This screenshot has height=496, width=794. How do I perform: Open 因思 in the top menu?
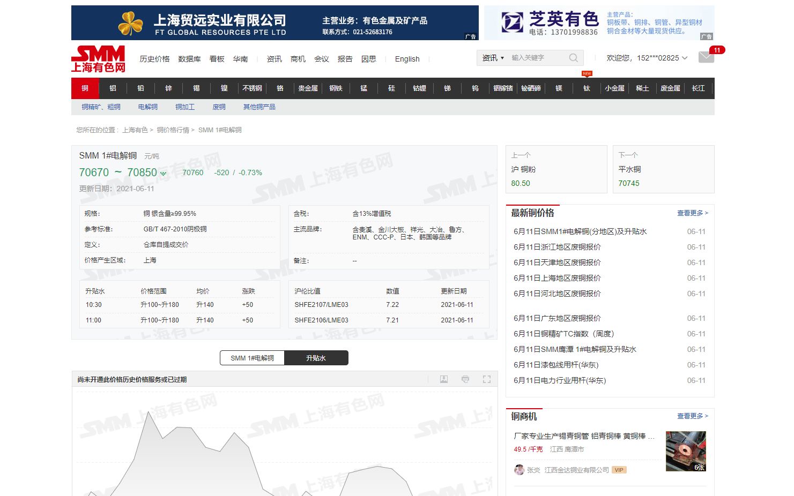point(369,59)
